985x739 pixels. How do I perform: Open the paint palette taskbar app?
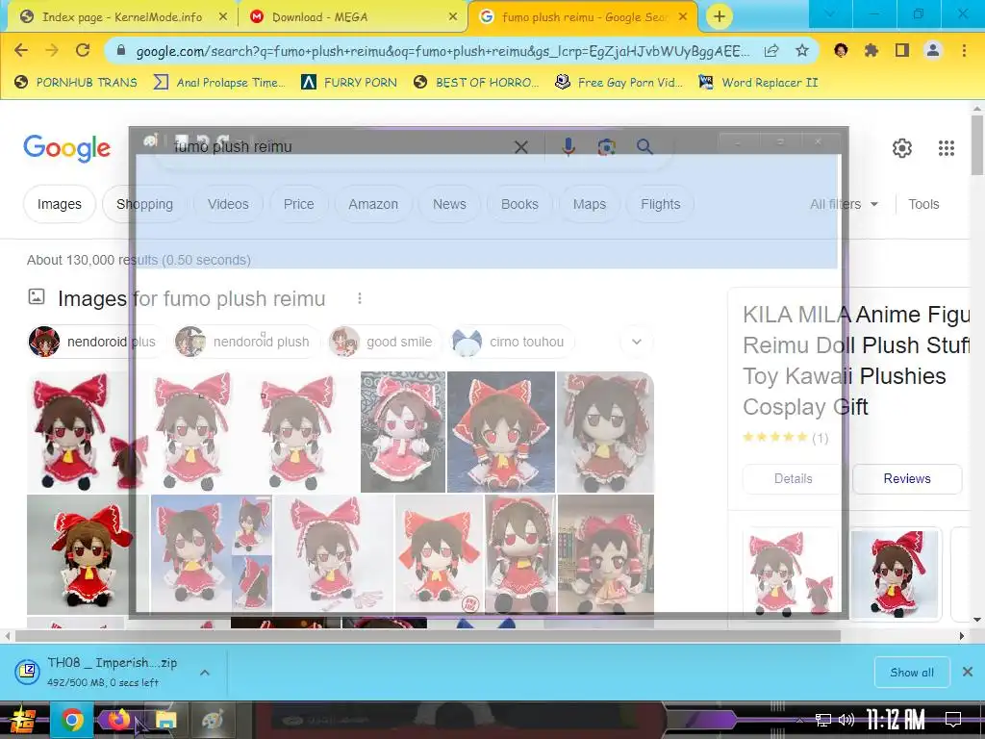(x=213, y=720)
